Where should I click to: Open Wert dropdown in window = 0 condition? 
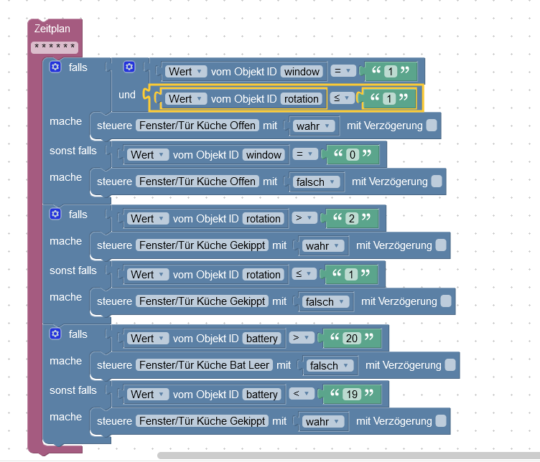(x=148, y=154)
